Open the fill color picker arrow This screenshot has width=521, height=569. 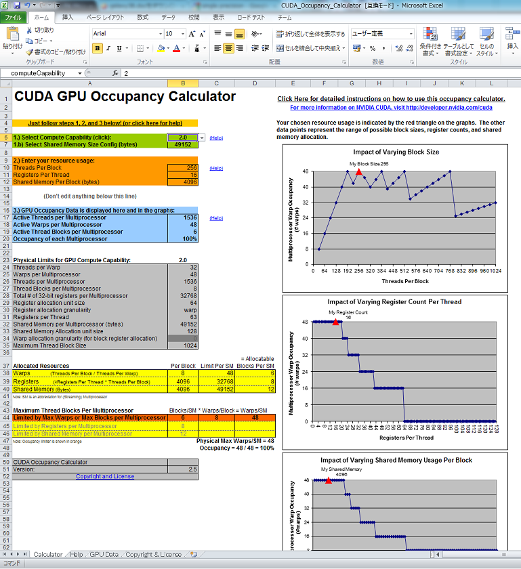click(x=167, y=48)
